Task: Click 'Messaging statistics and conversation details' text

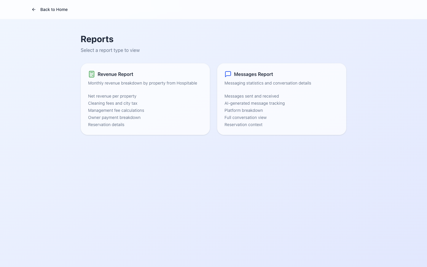Action: (268, 83)
